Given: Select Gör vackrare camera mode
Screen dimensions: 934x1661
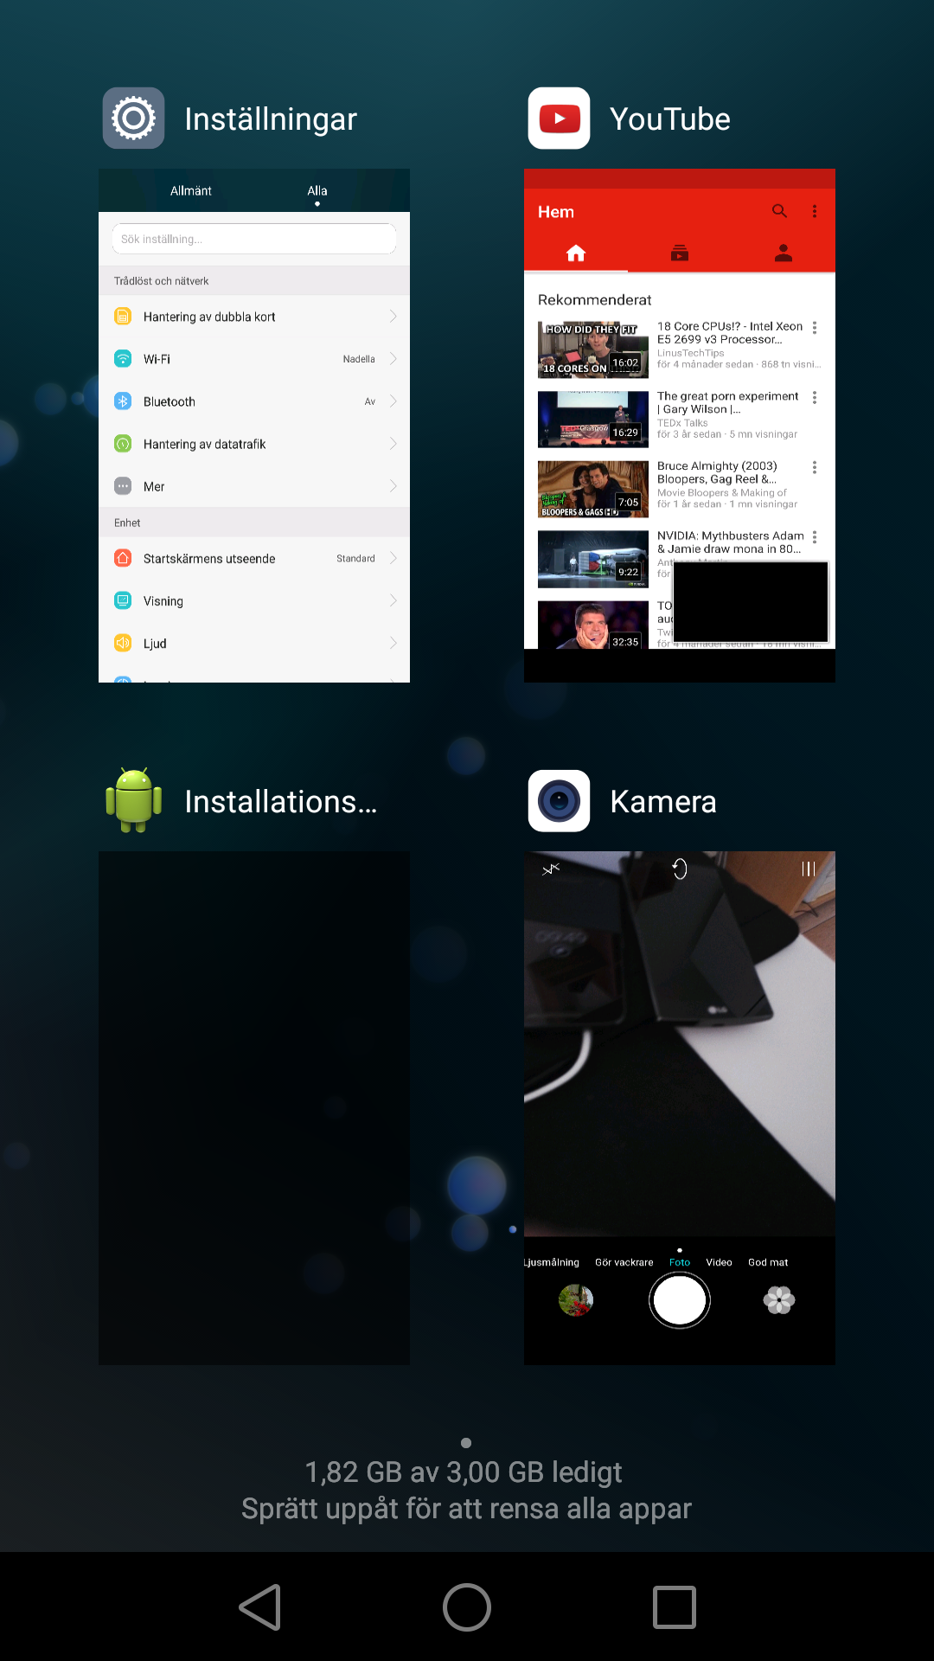Looking at the screenshot, I should 624,1262.
